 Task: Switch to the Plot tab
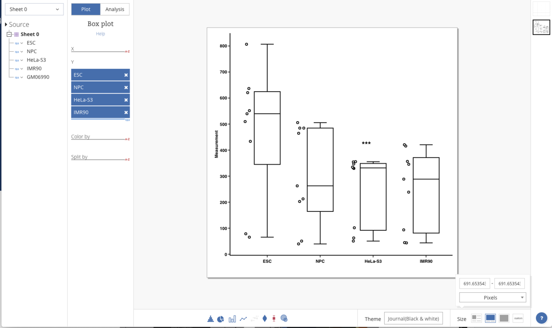(x=86, y=9)
